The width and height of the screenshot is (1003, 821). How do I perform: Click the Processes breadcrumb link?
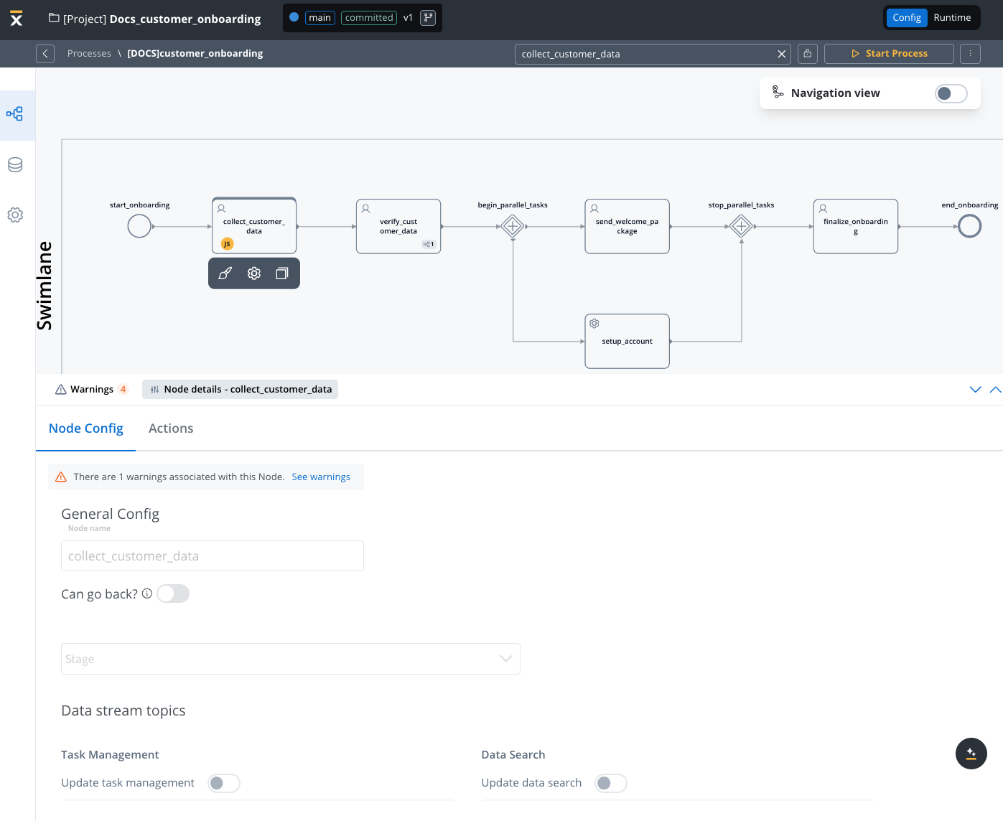pyautogui.click(x=89, y=54)
